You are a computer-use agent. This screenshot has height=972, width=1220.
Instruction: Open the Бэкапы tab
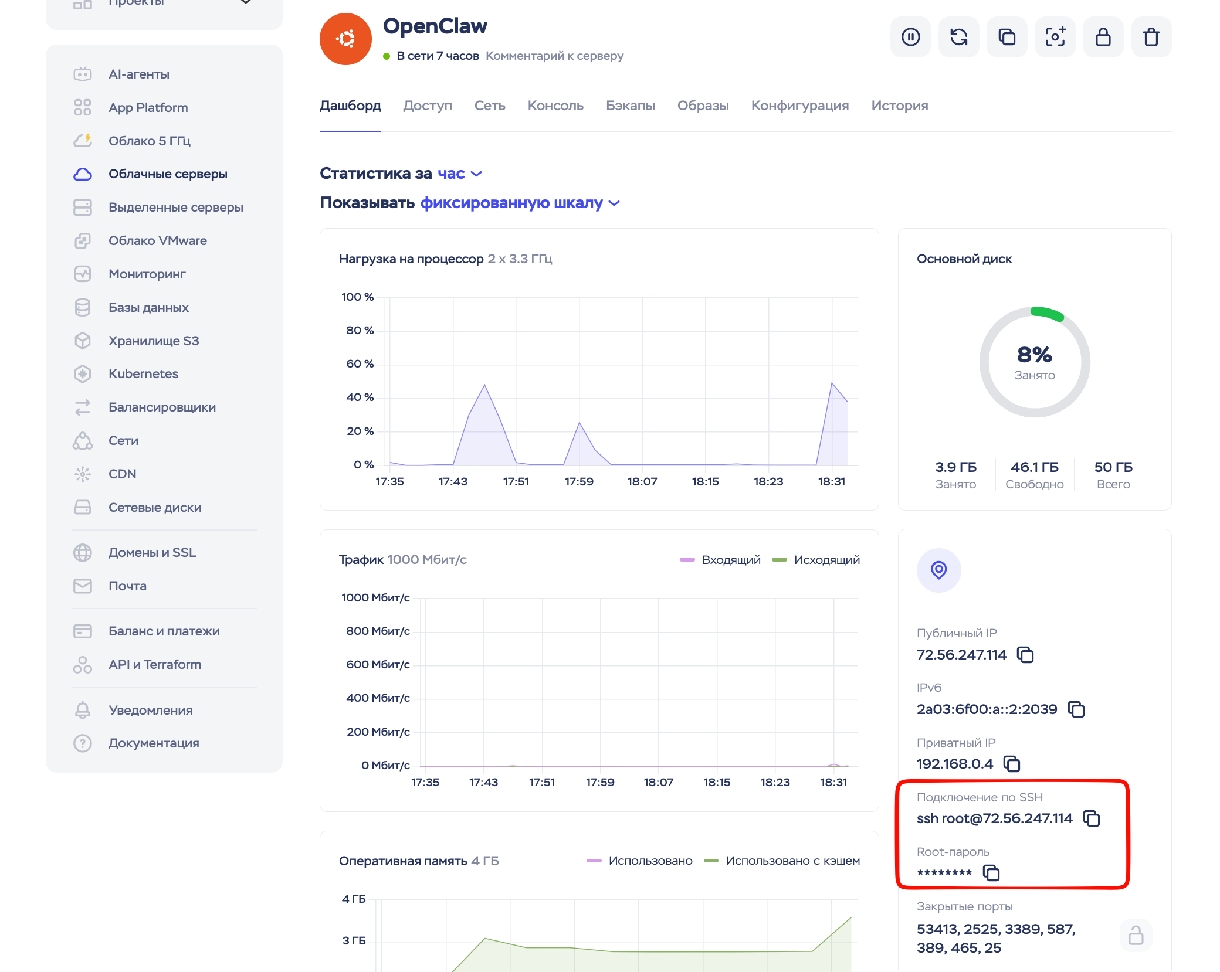pyautogui.click(x=631, y=106)
